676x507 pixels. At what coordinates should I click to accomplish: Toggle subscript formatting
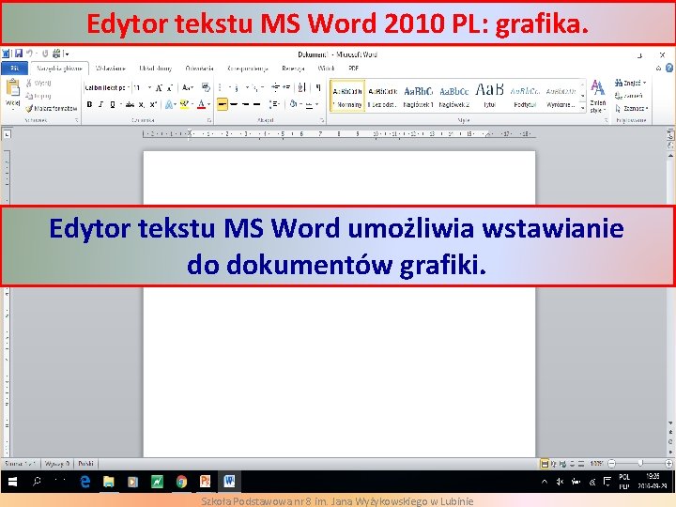[x=142, y=105]
